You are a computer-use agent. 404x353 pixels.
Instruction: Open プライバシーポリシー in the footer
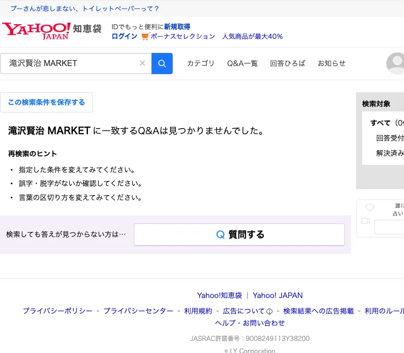(58, 311)
